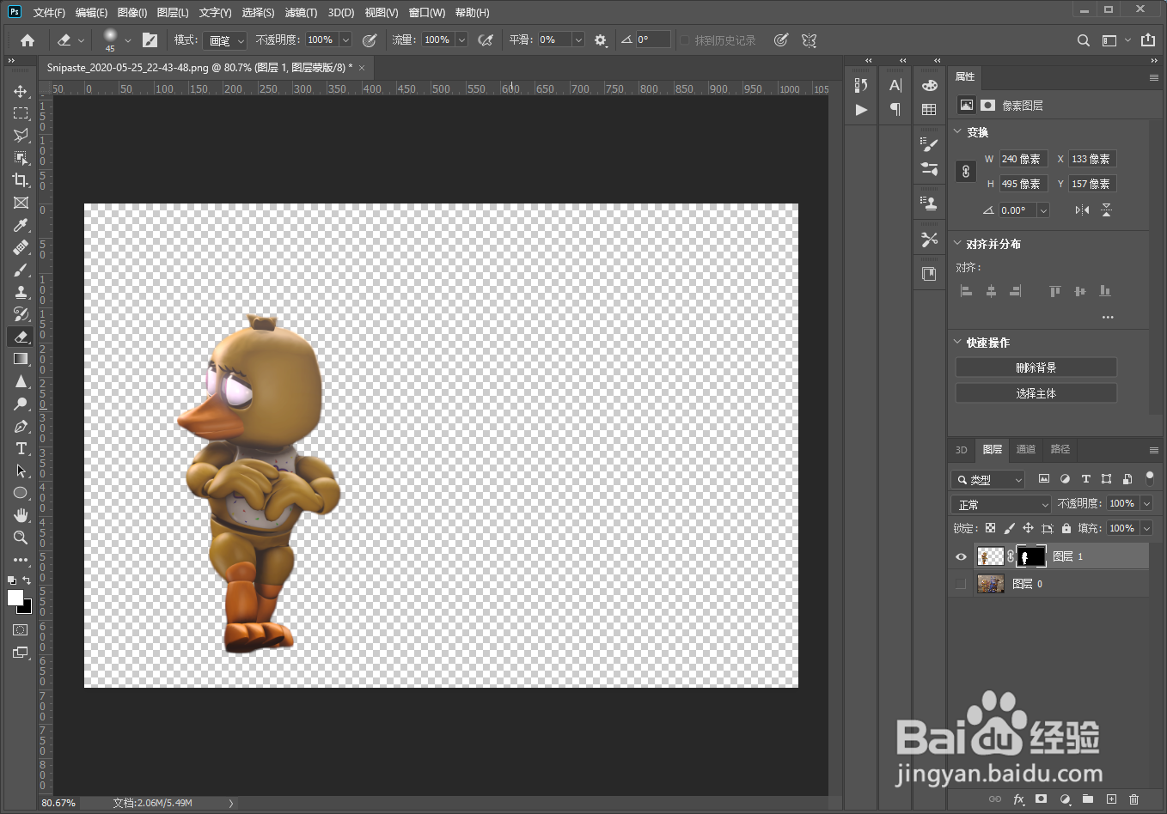Open the 滤镜(T) menu
Image resolution: width=1167 pixels, height=814 pixels.
[301, 12]
